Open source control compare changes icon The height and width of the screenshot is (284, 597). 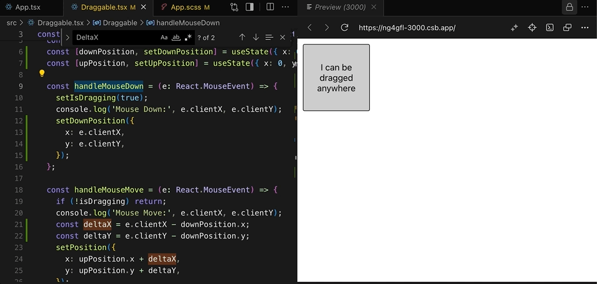(234, 7)
